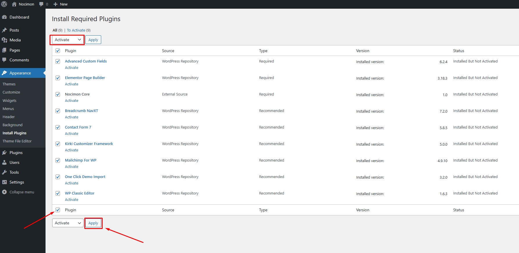519x253 pixels.
Task: Open the Elementor Page Builder plugin link
Action: tap(85, 78)
